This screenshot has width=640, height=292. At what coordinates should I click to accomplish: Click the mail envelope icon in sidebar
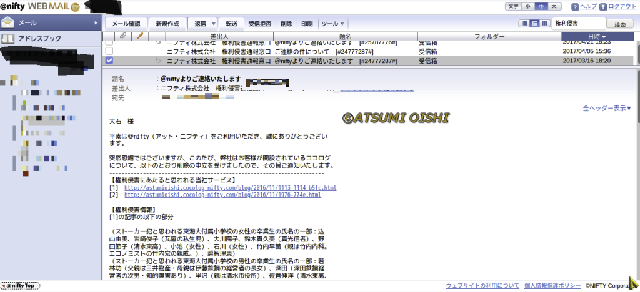pos(9,22)
